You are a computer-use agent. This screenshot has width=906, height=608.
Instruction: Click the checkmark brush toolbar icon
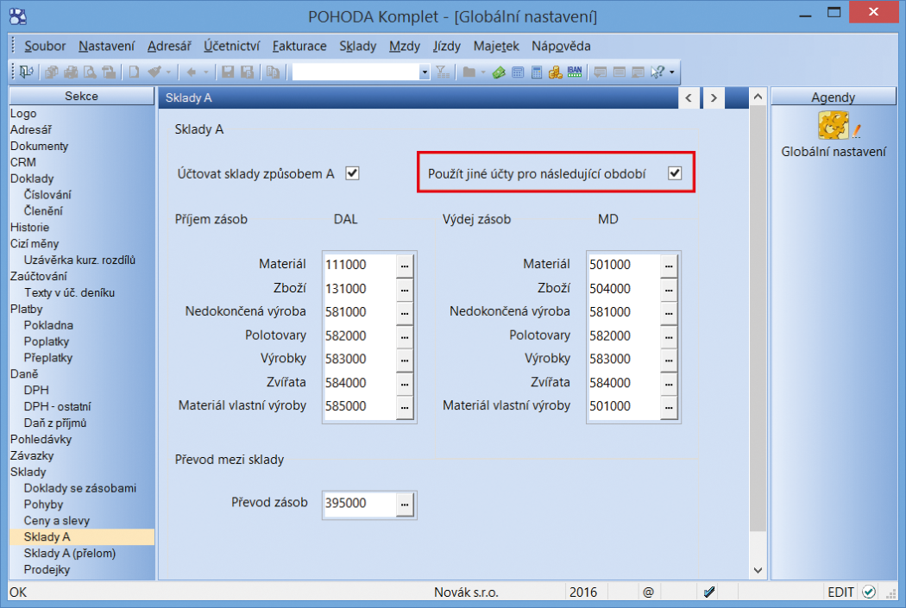(154, 72)
